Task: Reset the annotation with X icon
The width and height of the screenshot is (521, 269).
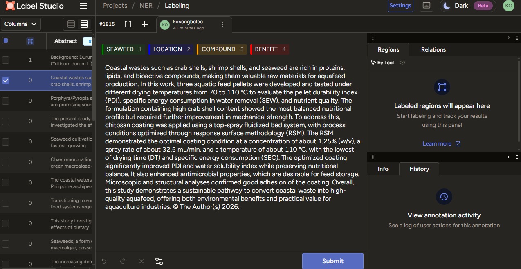Action: [x=141, y=261]
